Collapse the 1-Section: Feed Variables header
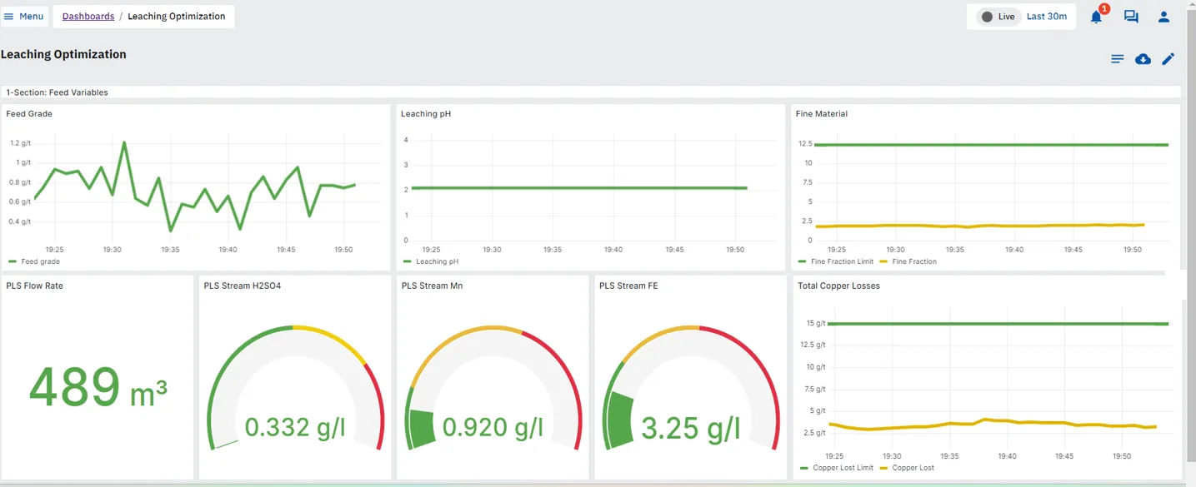Viewport: 1196px width, 487px height. [x=57, y=92]
